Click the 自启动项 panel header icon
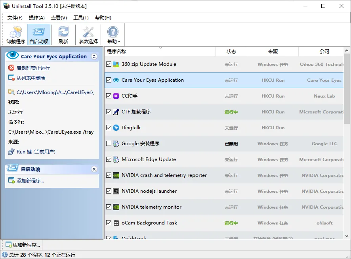The height and width of the screenshot is (259, 351). click(12, 168)
